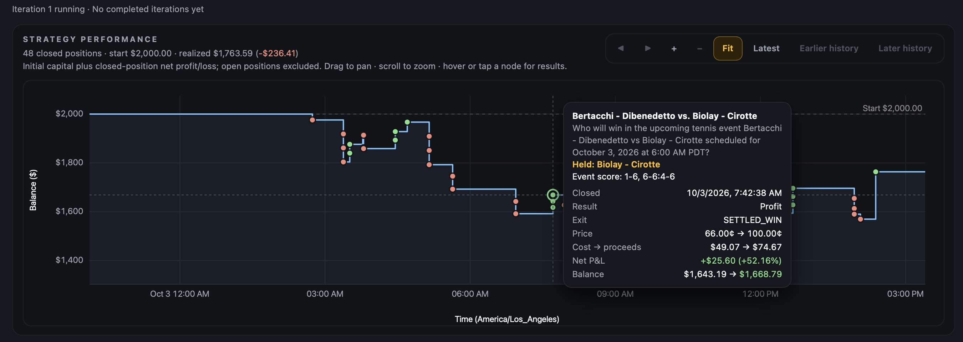
Task: Click the 'Start $2,000.00' reference label
Action: pos(892,108)
